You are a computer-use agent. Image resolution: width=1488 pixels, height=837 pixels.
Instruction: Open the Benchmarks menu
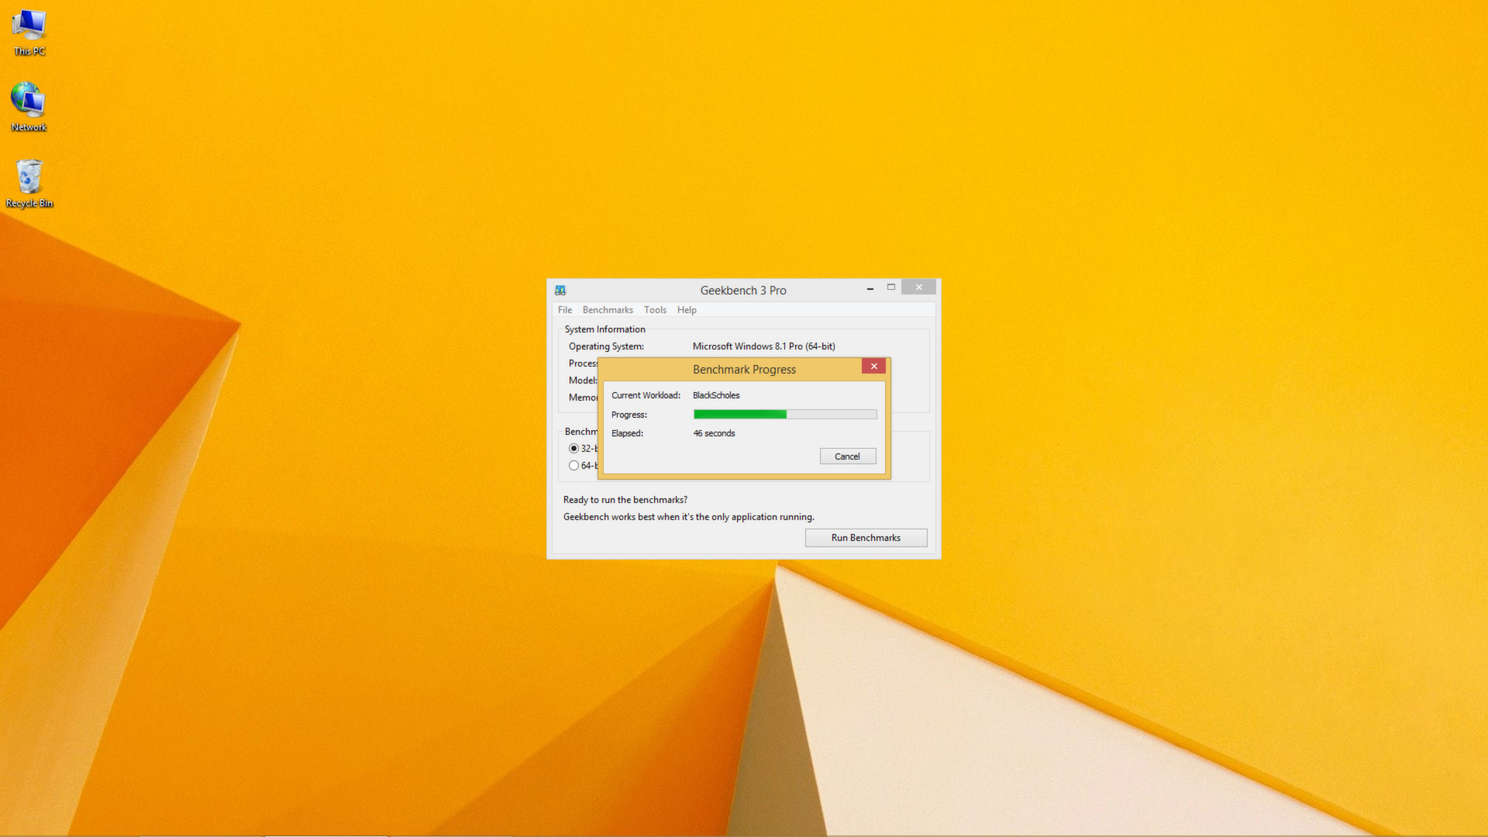click(x=607, y=309)
